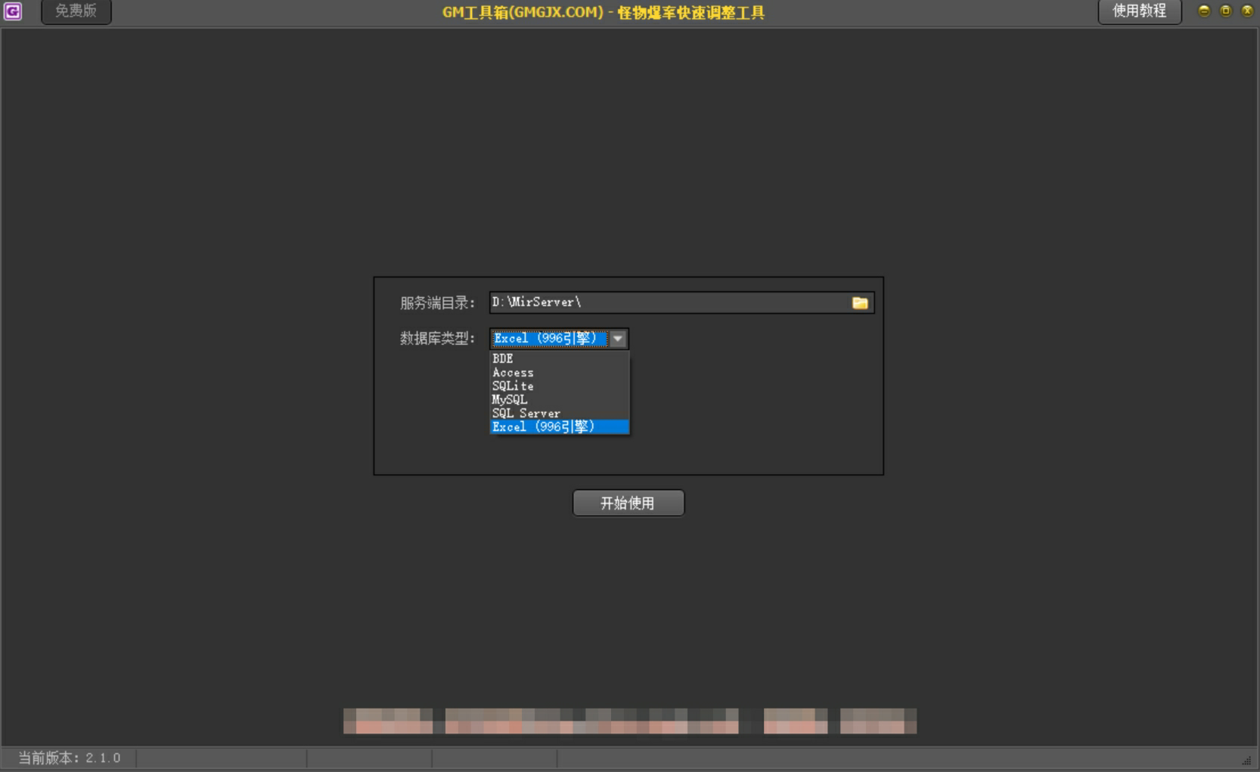This screenshot has height=772, width=1260.
Task: Open the folder browse icon for server directory
Action: coord(860,302)
